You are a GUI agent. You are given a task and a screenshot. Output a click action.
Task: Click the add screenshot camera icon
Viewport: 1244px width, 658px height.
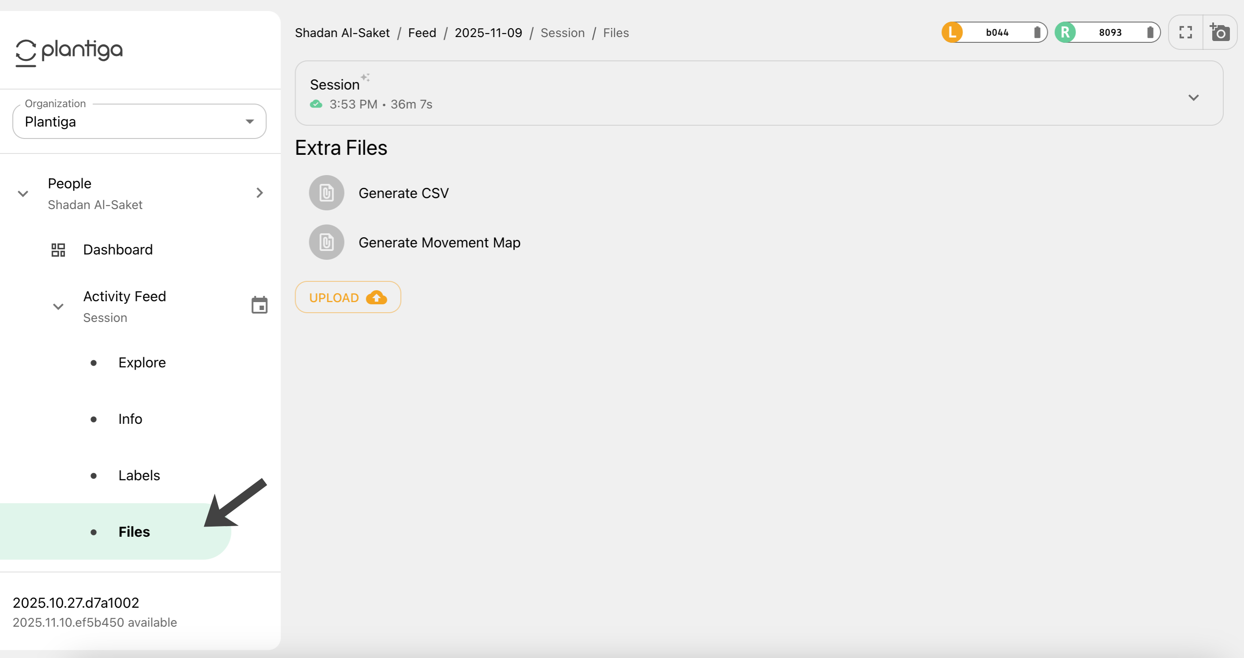click(x=1220, y=32)
